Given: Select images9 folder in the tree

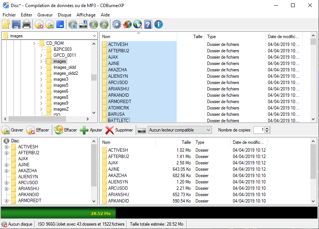Looking at the screenshot, I should click(x=61, y=103).
